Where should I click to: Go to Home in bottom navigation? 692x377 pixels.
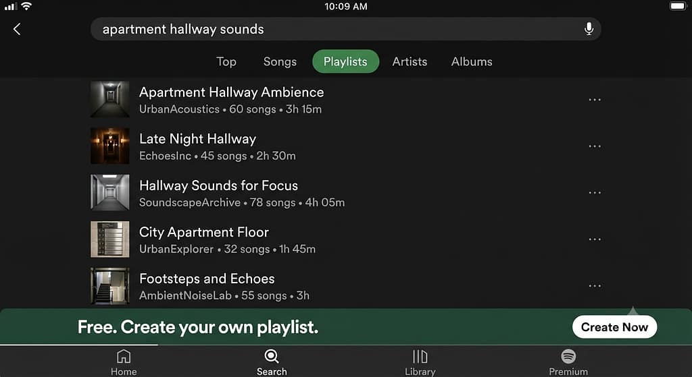tap(124, 362)
